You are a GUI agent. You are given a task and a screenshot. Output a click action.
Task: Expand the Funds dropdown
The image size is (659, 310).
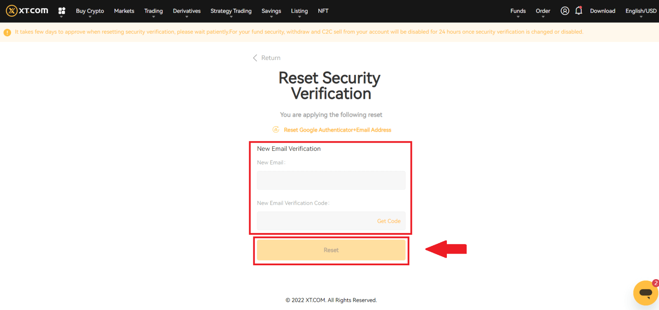click(518, 11)
